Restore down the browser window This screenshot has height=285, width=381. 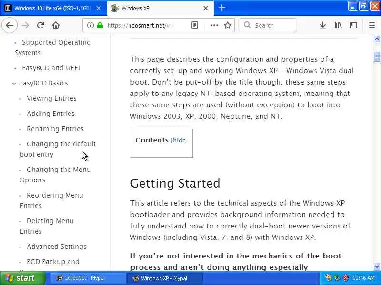tap(363, 6)
